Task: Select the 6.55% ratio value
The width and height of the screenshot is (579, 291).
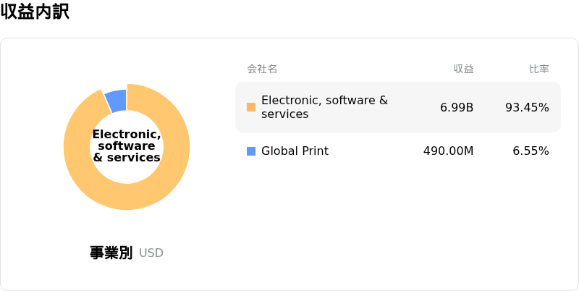Action: pyautogui.click(x=531, y=151)
